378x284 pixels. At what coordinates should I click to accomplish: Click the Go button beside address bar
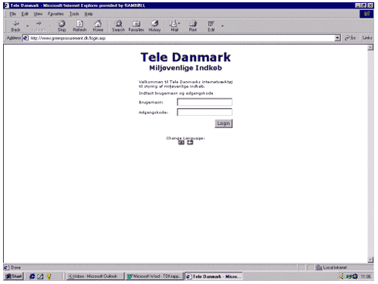click(350, 38)
